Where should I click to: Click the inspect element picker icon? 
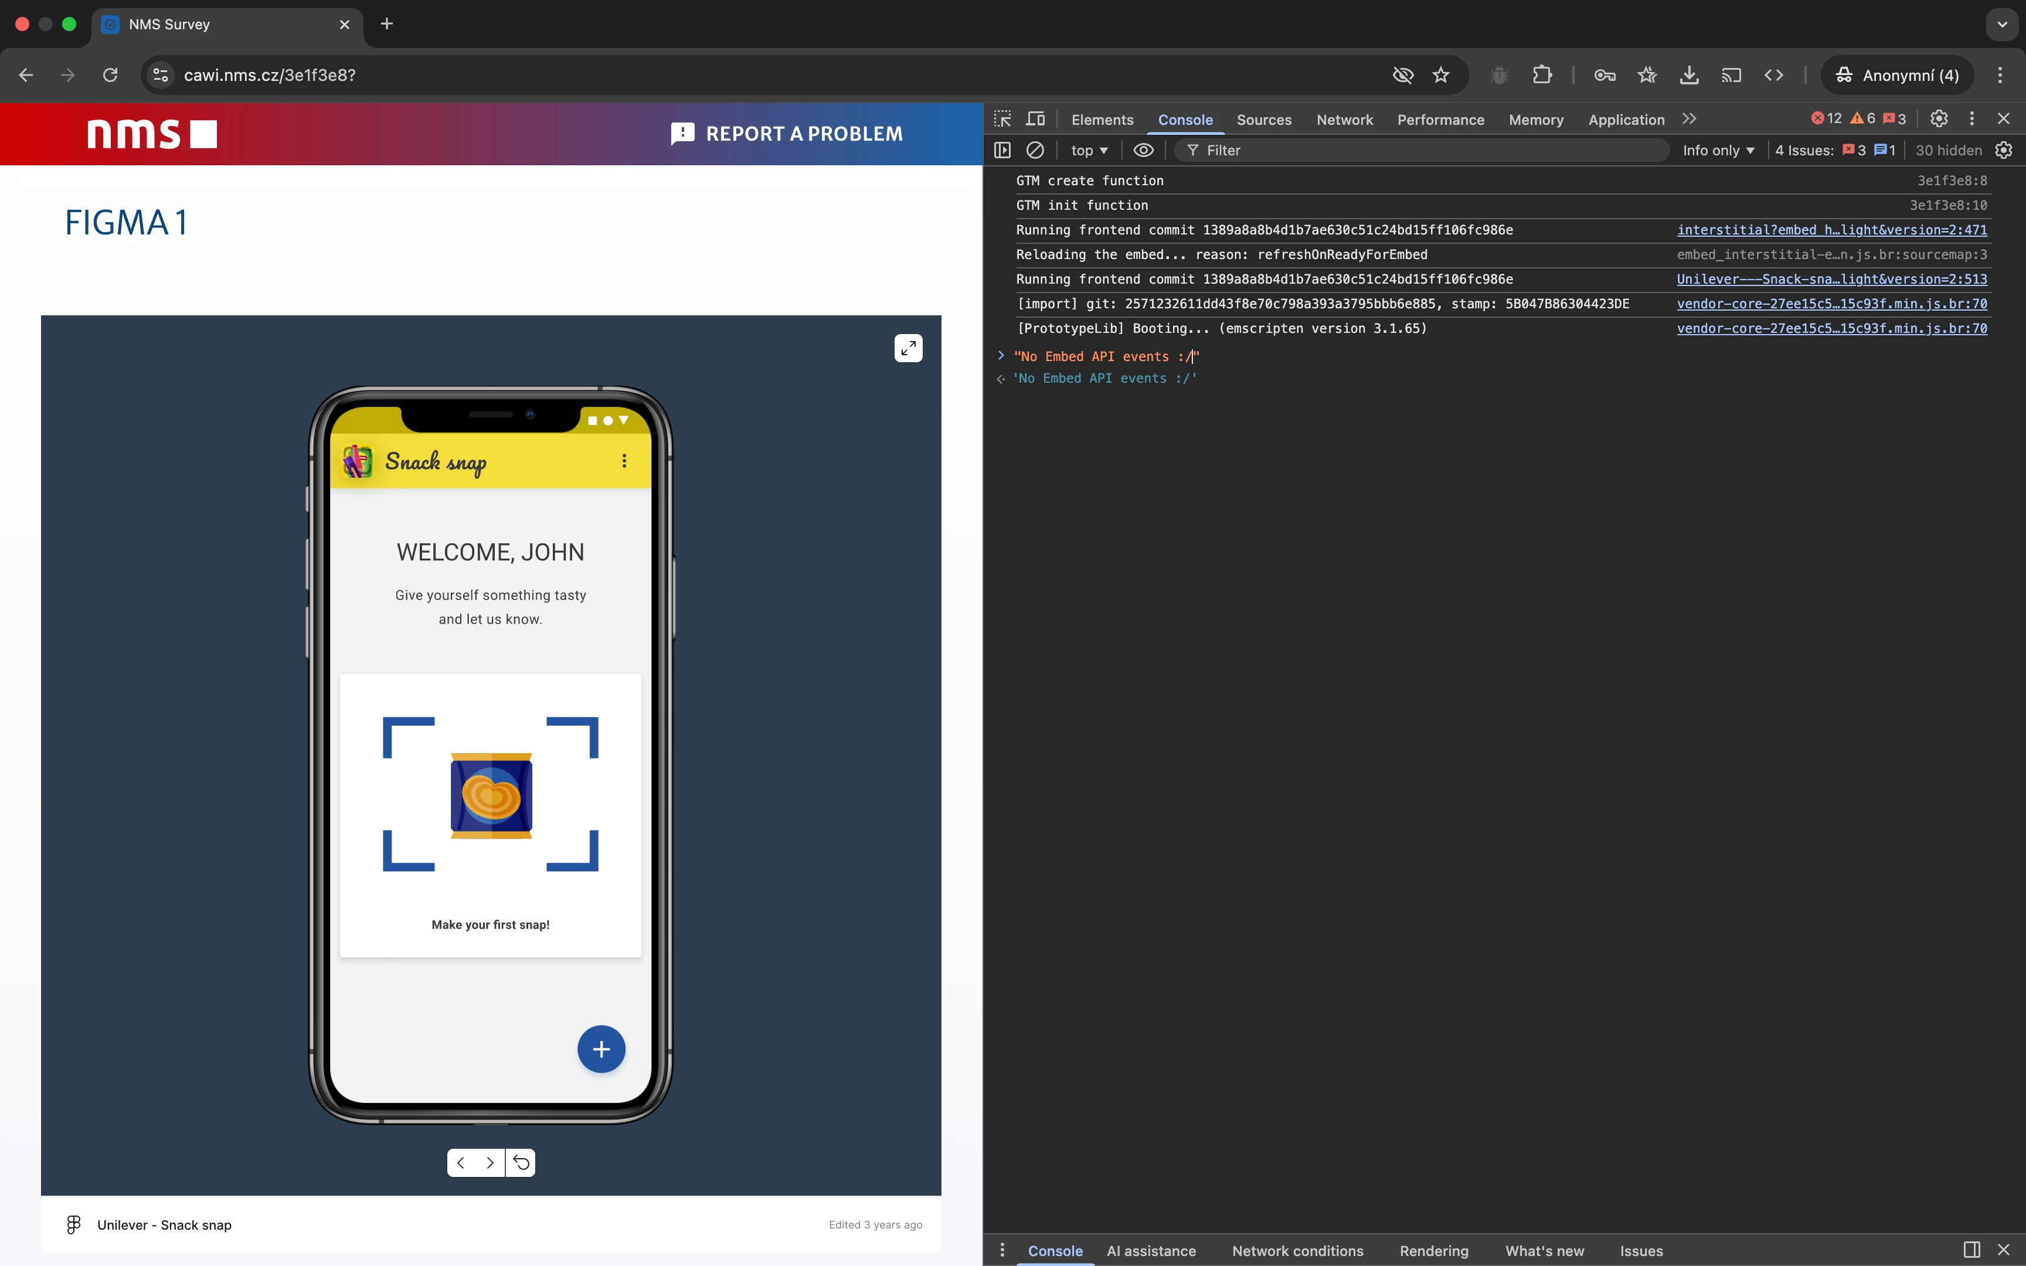(1002, 119)
